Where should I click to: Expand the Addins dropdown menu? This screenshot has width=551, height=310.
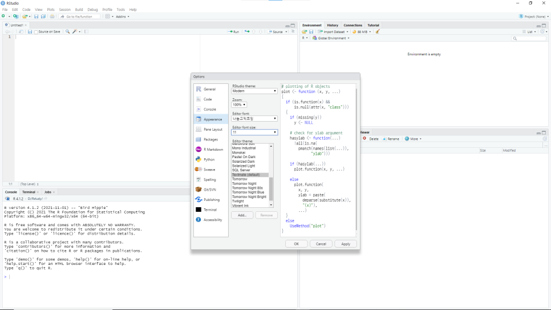[123, 17]
